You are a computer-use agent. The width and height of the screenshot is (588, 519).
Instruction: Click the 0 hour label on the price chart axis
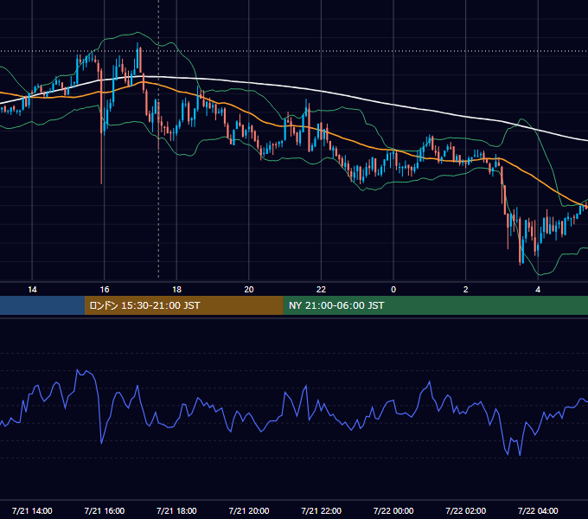(x=393, y=290)
